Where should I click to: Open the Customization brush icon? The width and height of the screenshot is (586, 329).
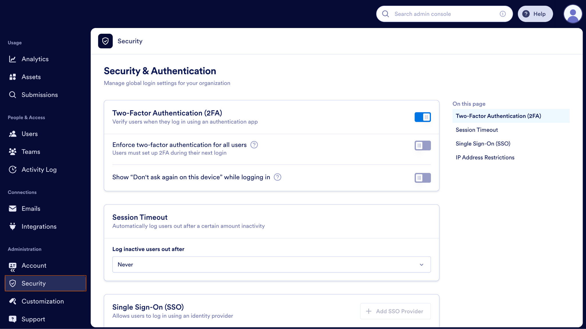13,301
